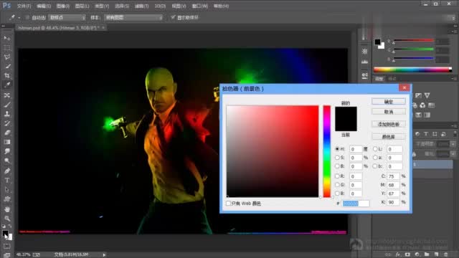Screen dimensions: 459x258
Task: Select the Horizontal Type tool
Action: click(7, 181)
